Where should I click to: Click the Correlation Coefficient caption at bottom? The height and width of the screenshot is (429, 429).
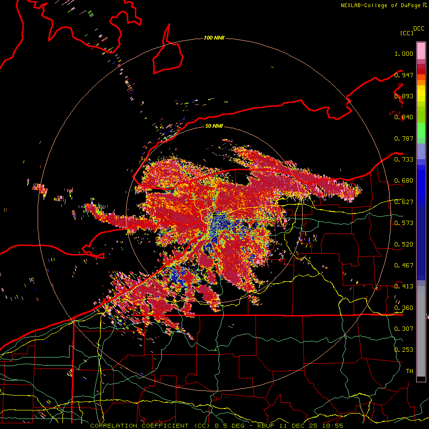point(217,426)
